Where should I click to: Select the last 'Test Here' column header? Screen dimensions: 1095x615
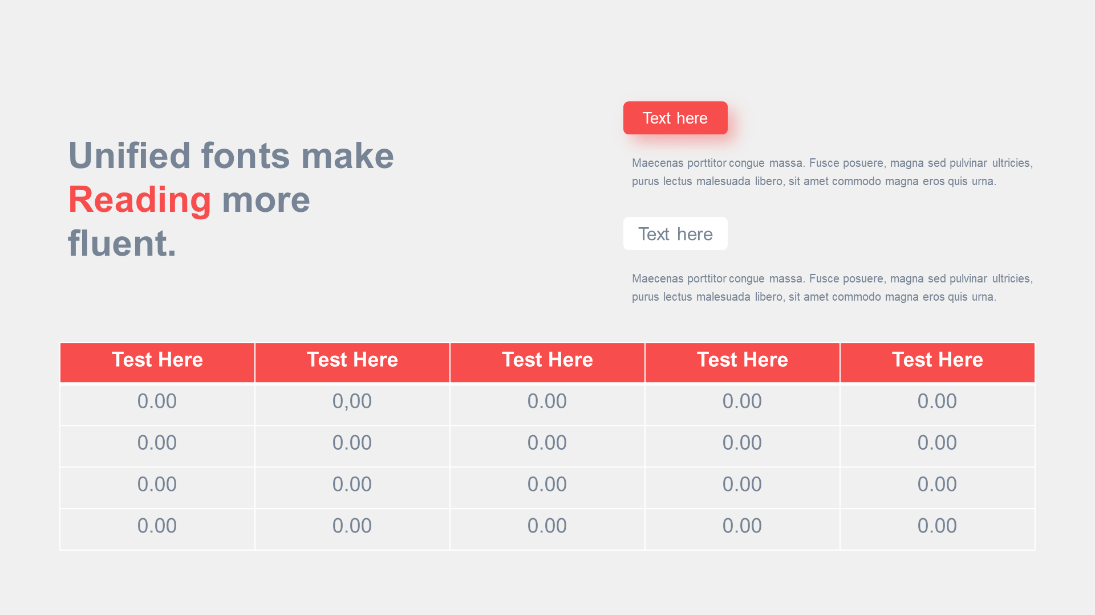[x=938, y=362]
